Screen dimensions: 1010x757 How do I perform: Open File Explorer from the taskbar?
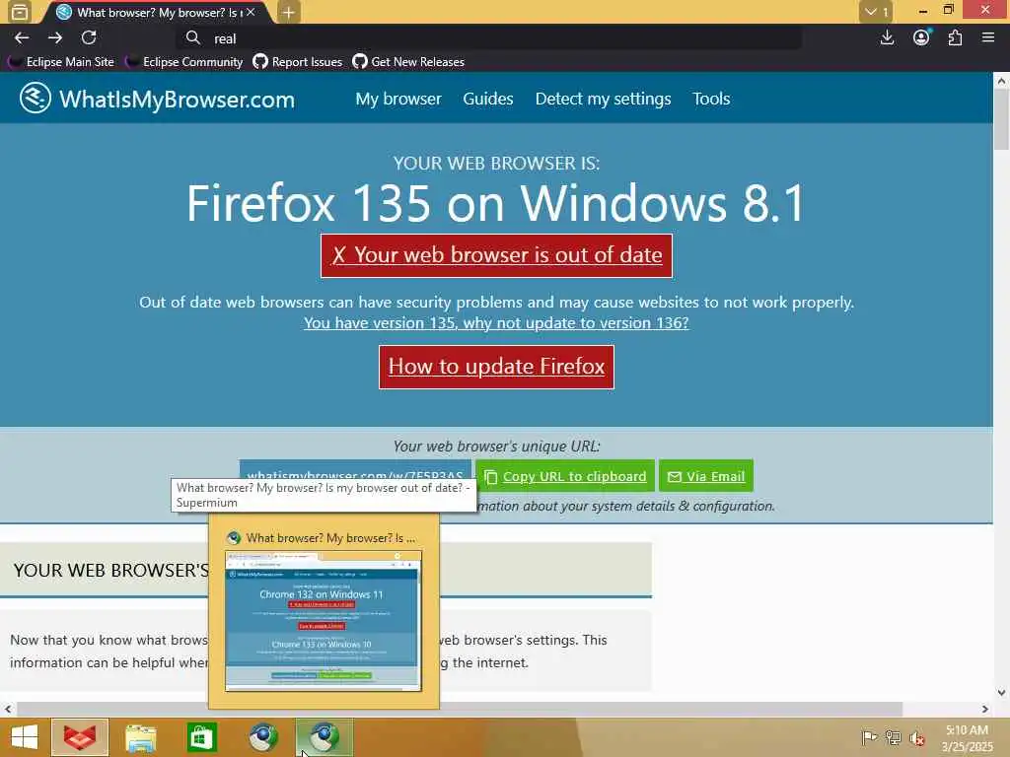(x=140, y=737)
